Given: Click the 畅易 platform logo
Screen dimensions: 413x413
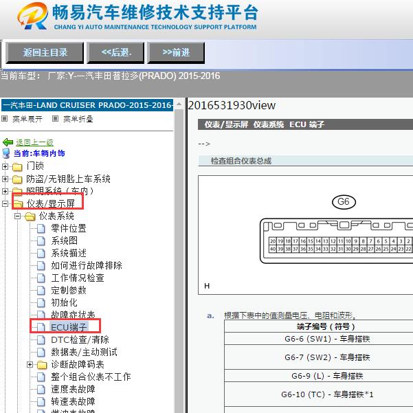Looking at the screenshot, I should click(x=32, y=16).
